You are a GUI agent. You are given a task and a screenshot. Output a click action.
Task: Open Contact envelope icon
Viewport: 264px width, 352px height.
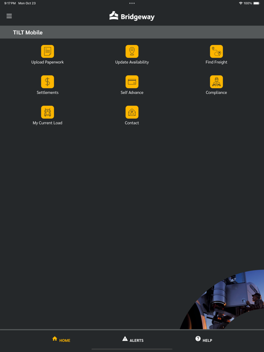coord(132,112)
